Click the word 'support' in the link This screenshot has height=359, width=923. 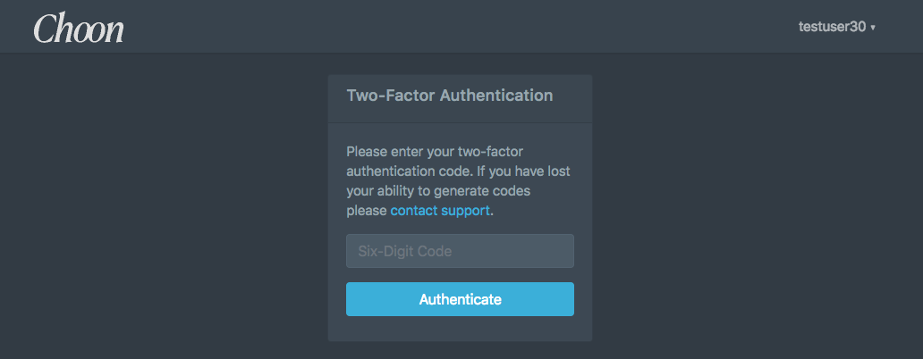point(465,211)
